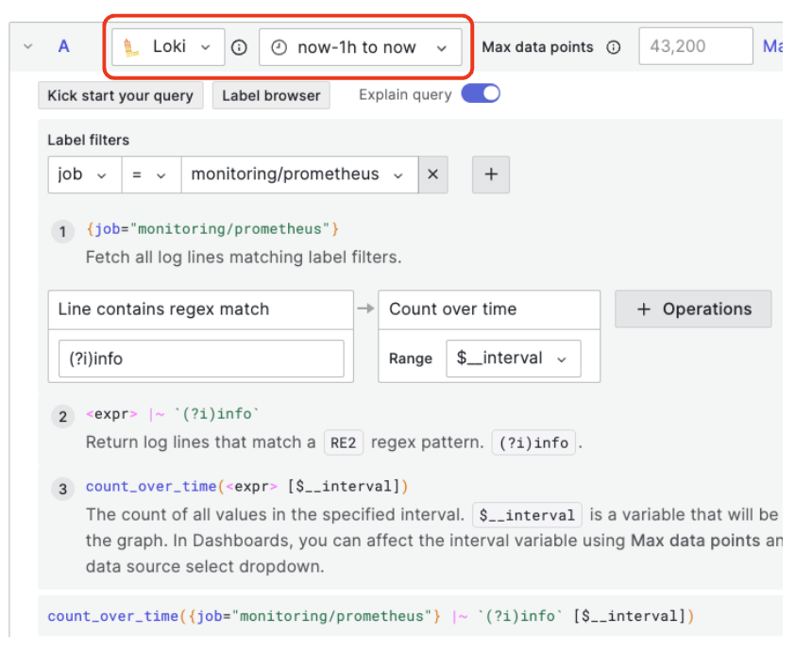Image resolution: width=795 pixels, height=651 pixels.
Task: Open the equals operator dropdown
Action: click(148, 175)
